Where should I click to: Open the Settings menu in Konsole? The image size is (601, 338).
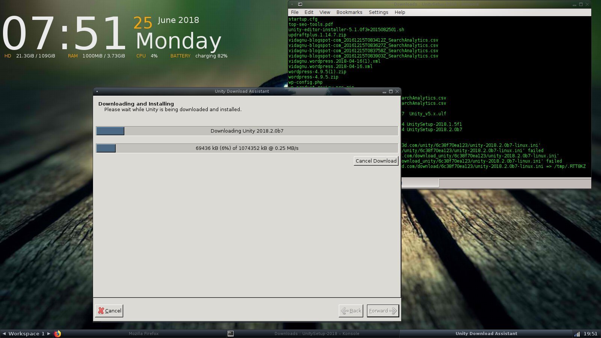378,12
